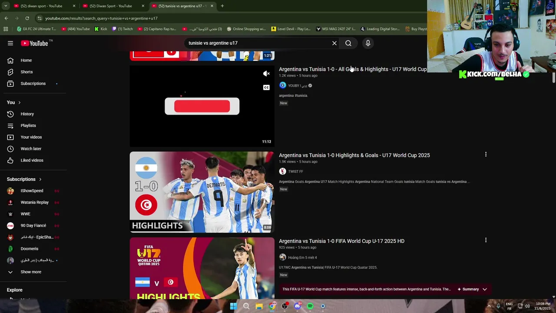Expand the You section chevron

coord(19,103)
